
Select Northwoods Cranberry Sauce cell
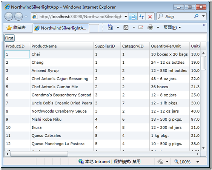point(61,111)
